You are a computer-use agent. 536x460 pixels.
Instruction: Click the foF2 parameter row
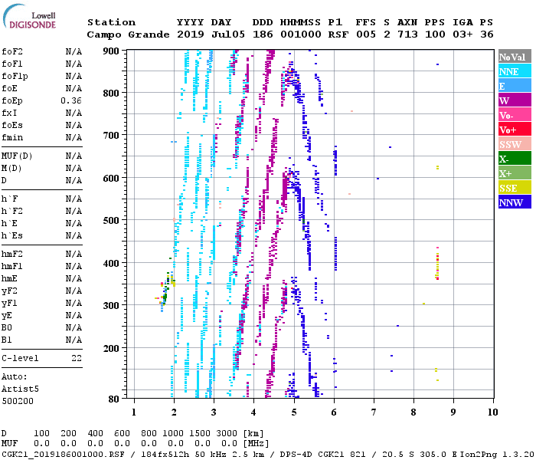tap(41, 51)
